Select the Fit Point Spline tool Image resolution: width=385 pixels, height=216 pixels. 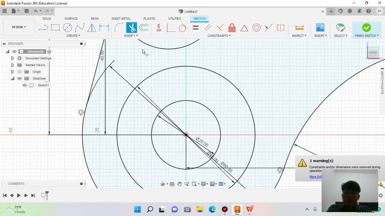[x=80, y=28]
